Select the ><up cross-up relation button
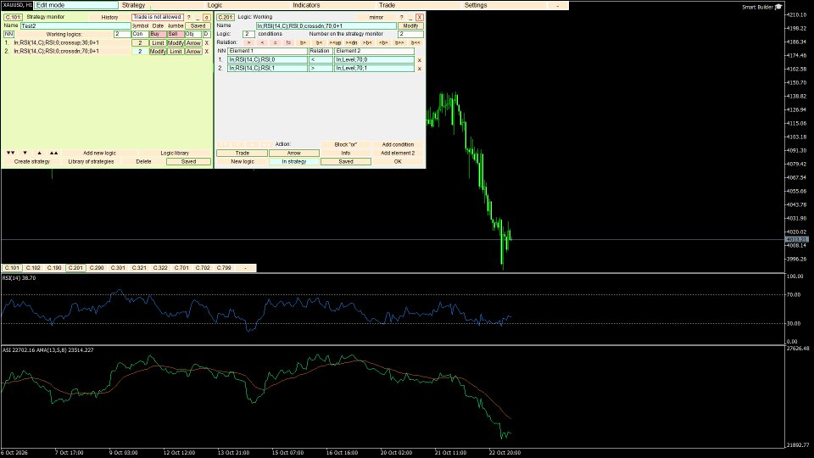The width and height of the screenshot is (814, 458). pos(336,42)
